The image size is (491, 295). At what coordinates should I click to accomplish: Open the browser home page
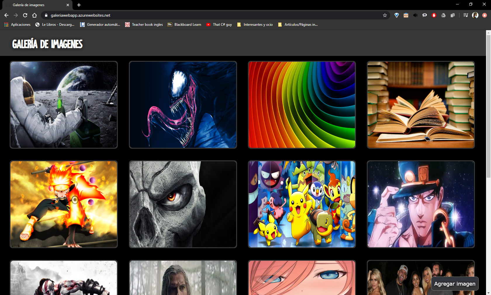[x=34, y=15]
